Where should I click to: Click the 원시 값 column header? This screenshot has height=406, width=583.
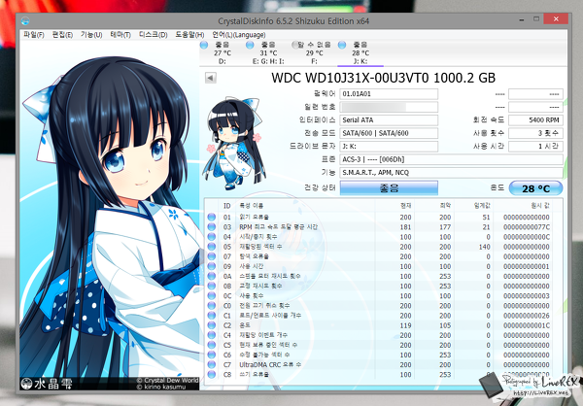click(540, 206)
